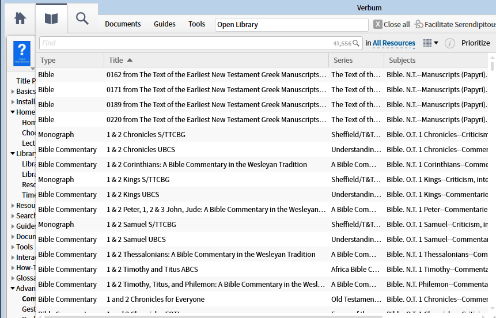The width and height of the screenshot is (496, 318).
Task: Show resource info panel icon
Action: click(449, 43)
